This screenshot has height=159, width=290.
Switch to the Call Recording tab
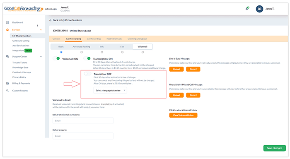point(94,39)
